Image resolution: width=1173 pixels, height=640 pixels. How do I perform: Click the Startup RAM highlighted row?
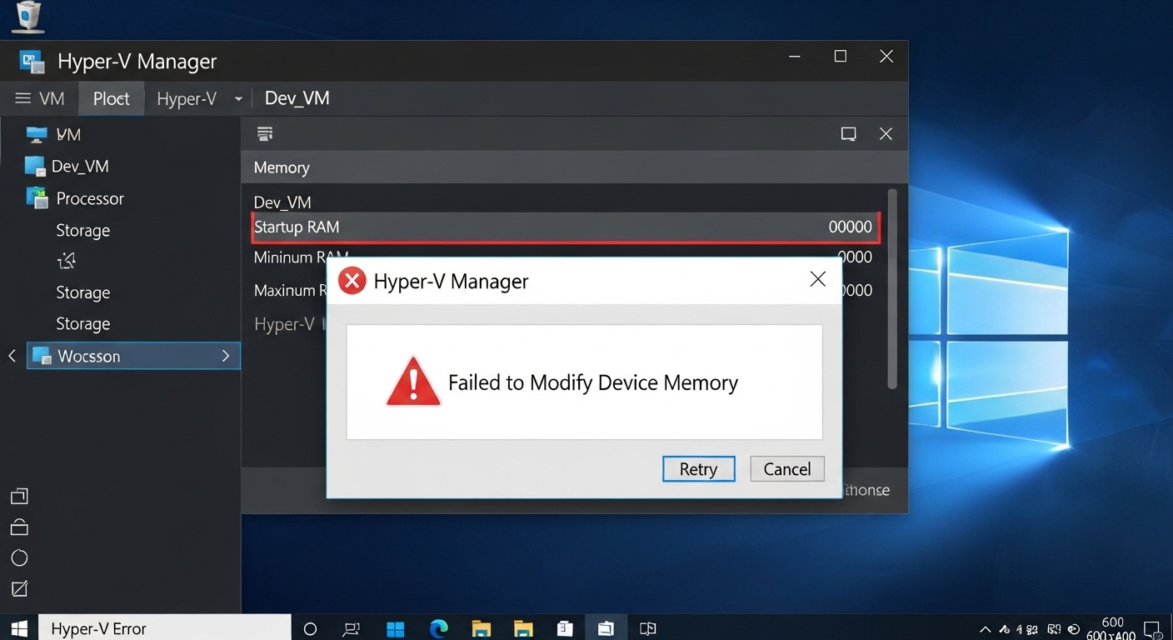[x=565, y=227]
